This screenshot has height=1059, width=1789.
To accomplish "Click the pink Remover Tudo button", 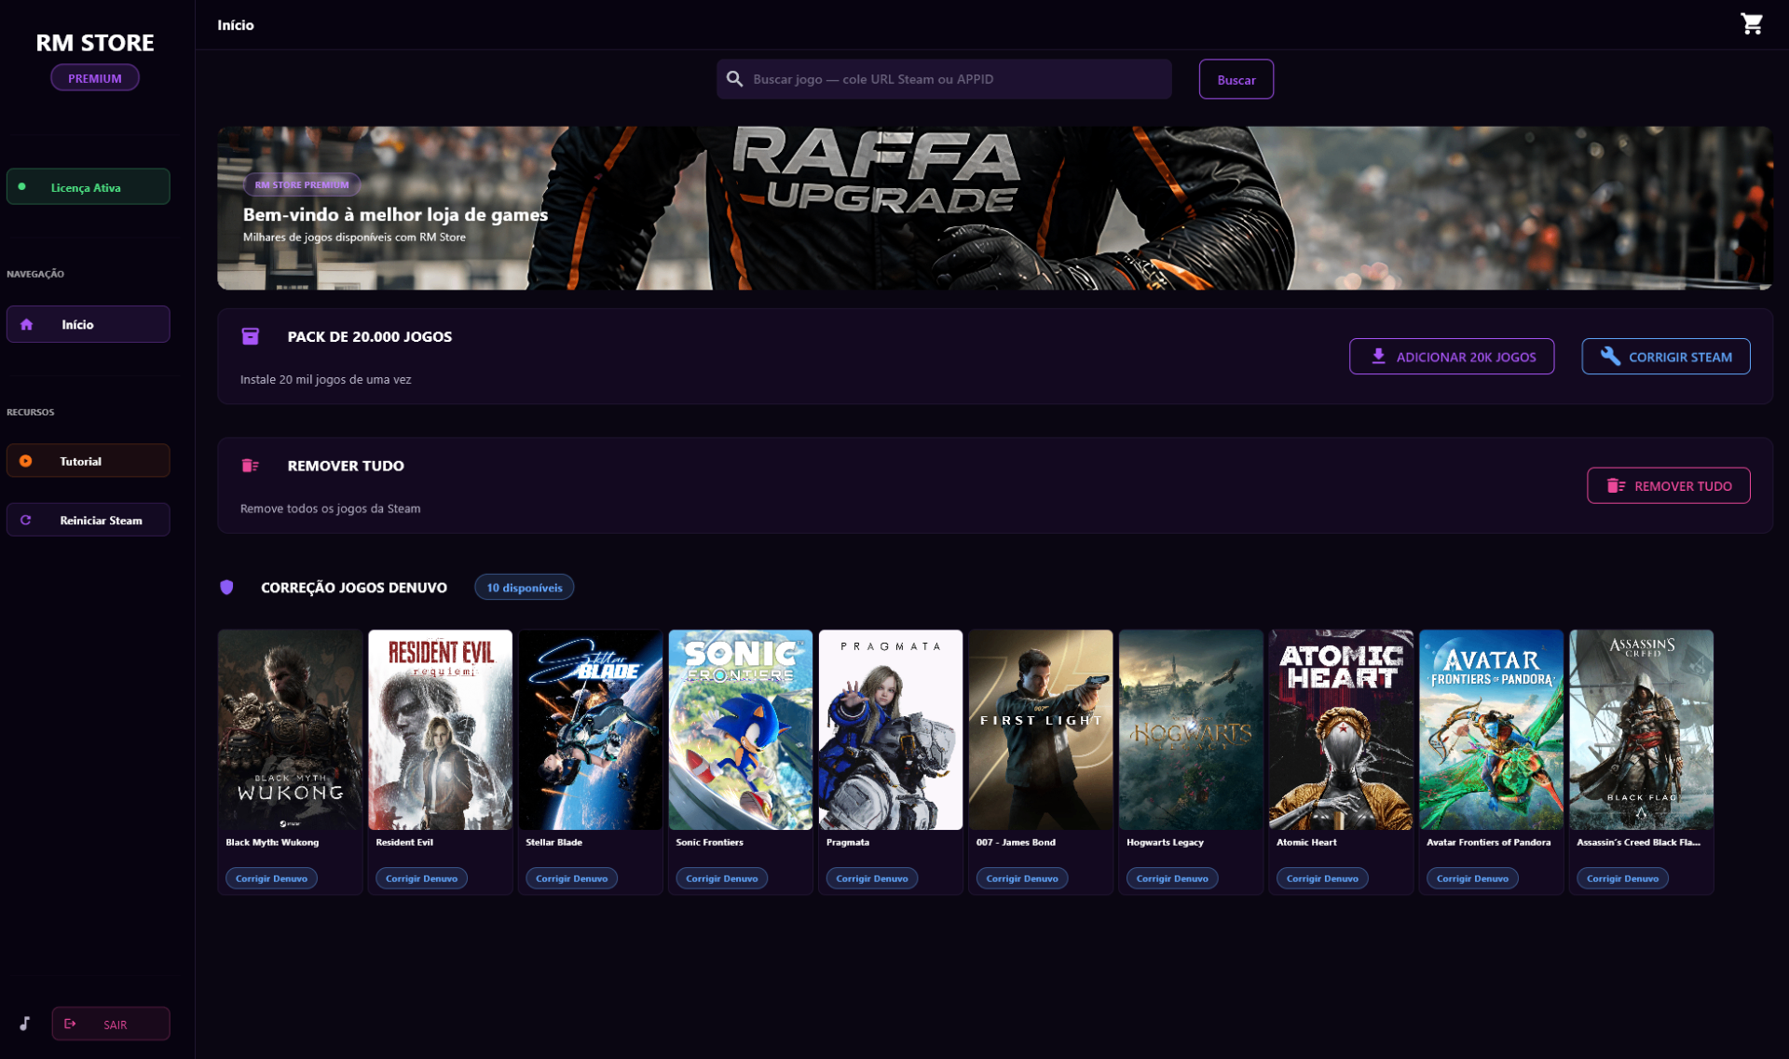I will [1668, 485].
